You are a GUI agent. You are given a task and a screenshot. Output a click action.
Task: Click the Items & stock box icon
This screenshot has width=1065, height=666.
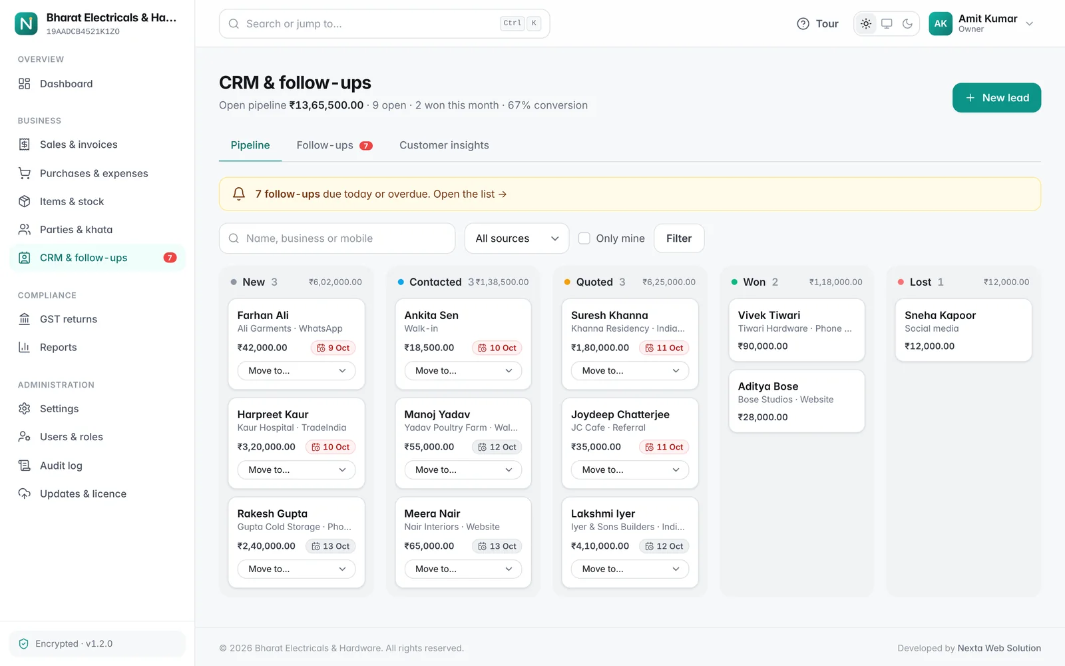[25, 201]
